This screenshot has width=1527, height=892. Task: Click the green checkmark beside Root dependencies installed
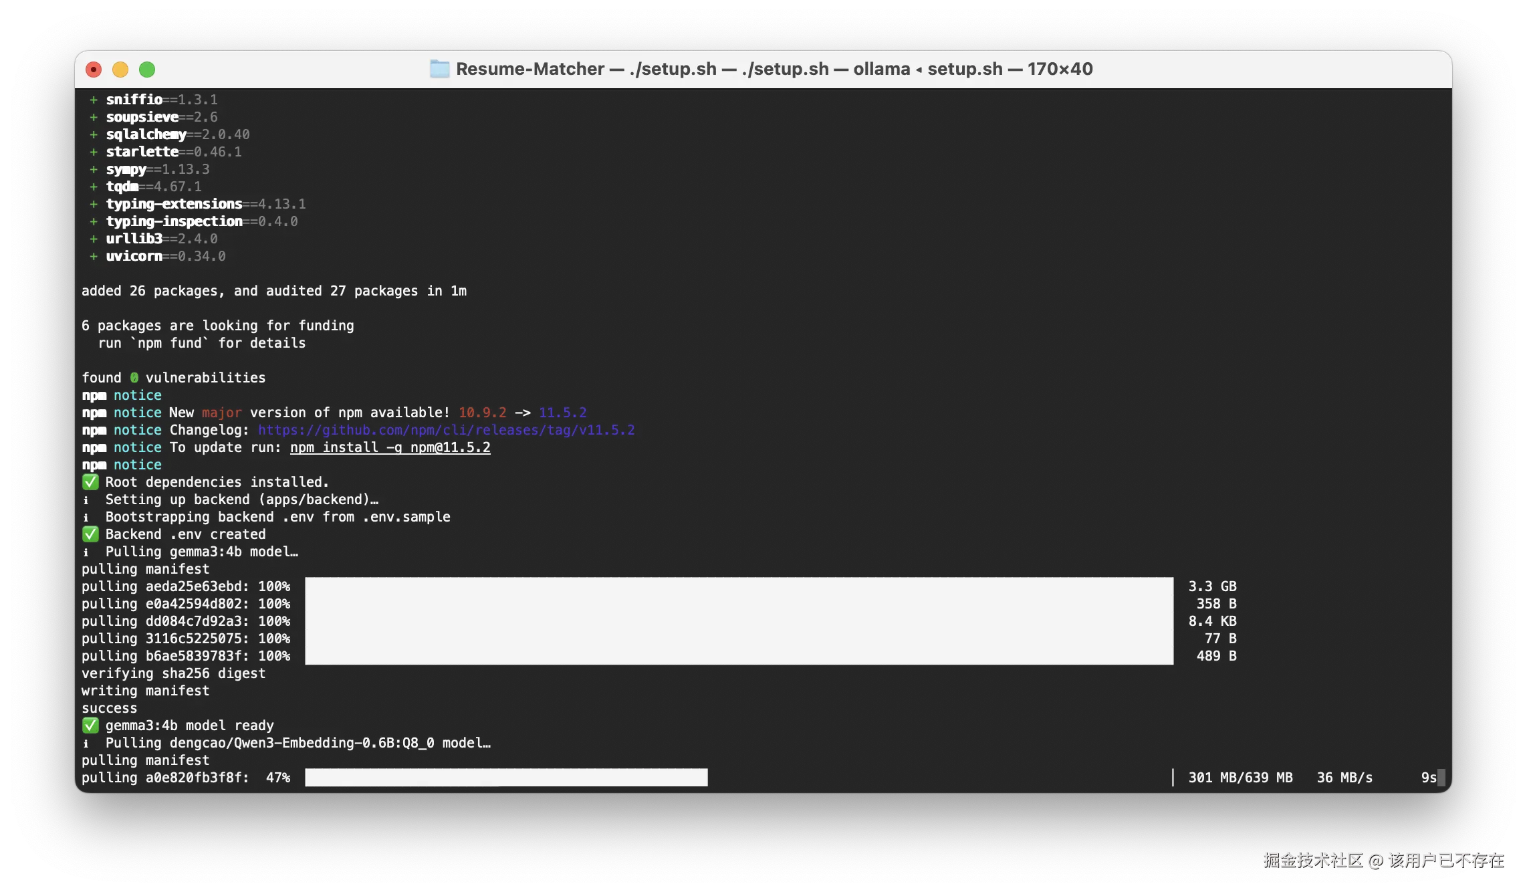point(90,482)
